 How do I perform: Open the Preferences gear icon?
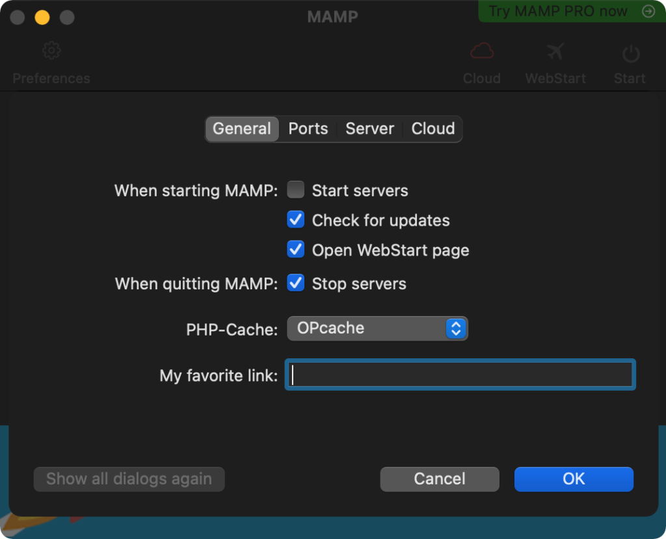coord(51,51)
